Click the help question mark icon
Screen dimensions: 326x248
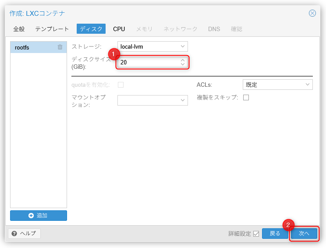14,234
